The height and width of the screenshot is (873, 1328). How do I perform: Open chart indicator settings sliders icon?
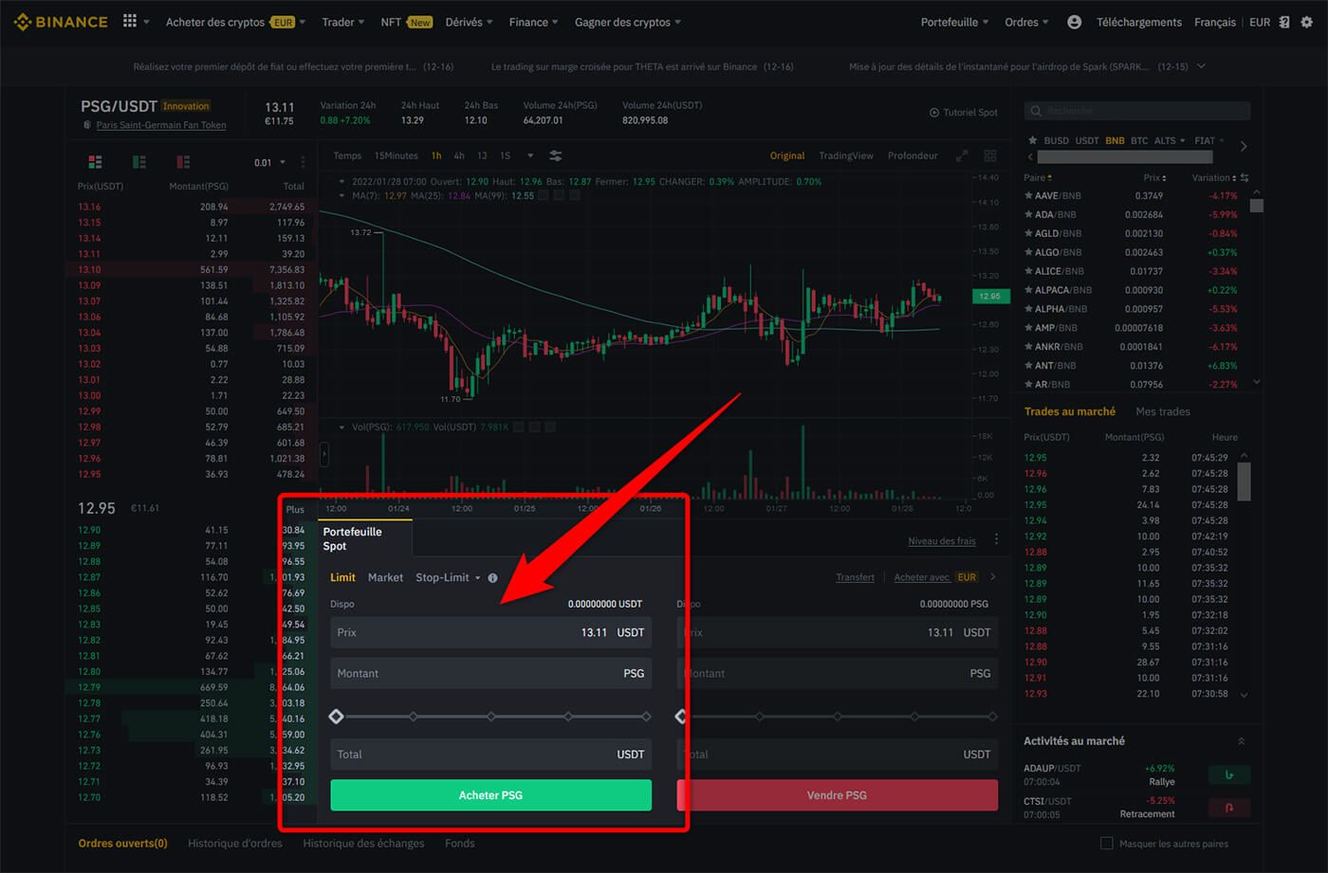(556, 155)
